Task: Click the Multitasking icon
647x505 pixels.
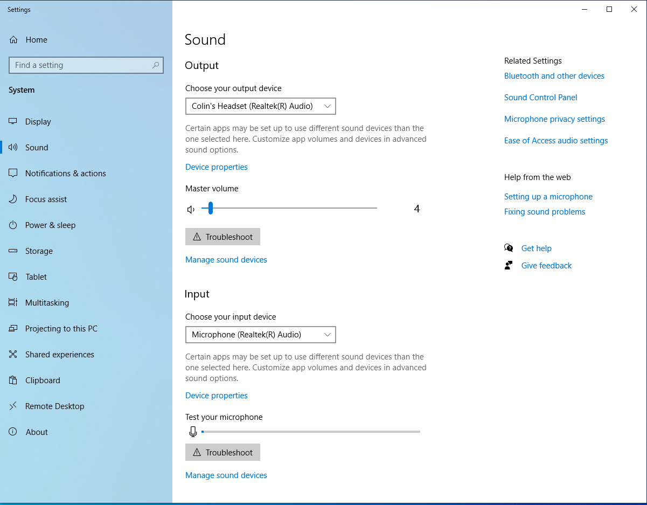Action: tap(13, 303)
